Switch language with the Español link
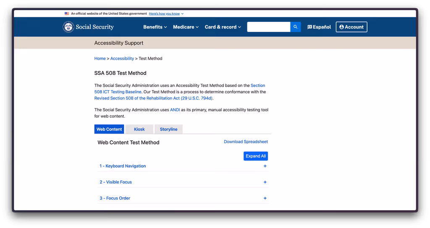430x228 pixels. click(x=319, y=27)
